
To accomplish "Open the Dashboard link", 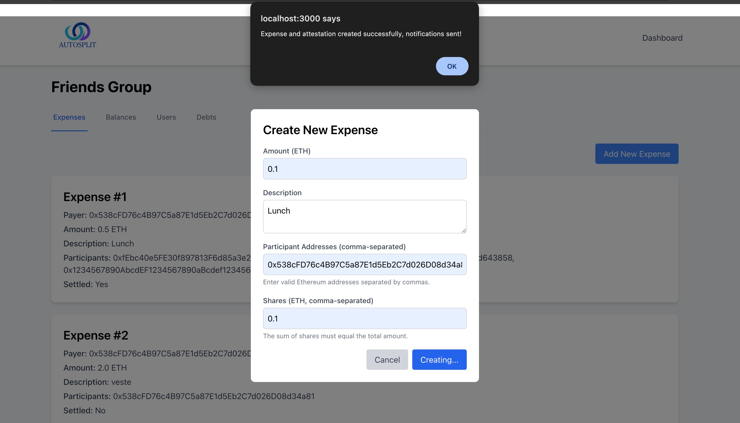I will pyautogui.click(x=662, y=38).
